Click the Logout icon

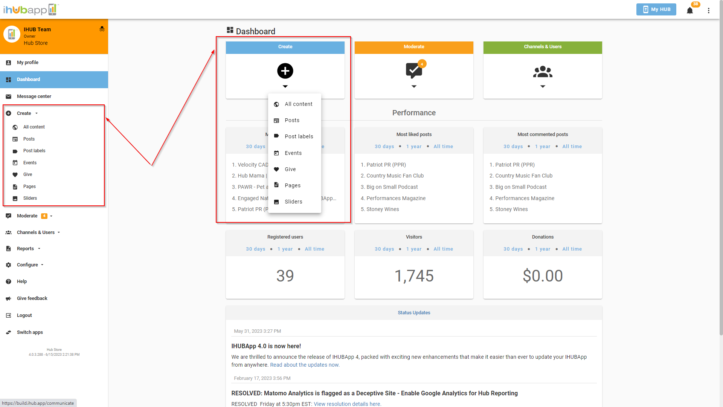click(x=9, y=315)
